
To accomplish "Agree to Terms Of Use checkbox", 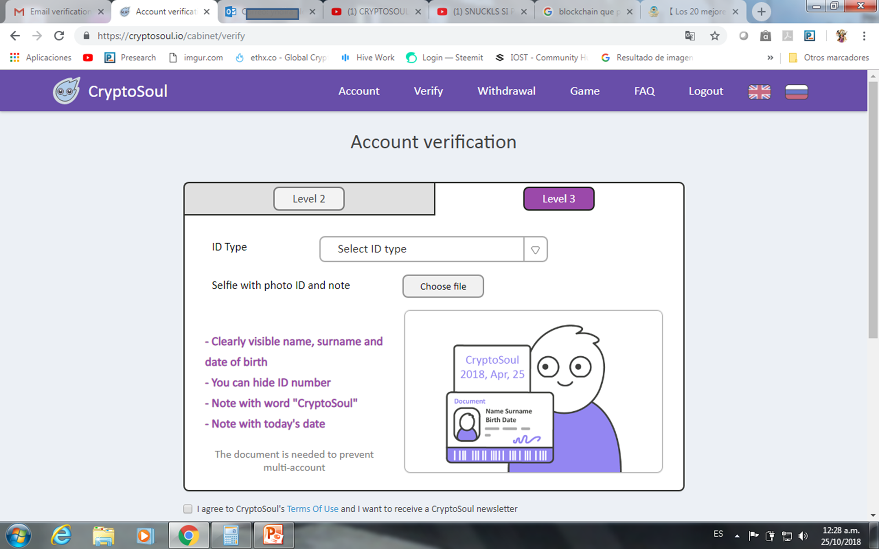I will pyautogui.click(x=188, y=509).
